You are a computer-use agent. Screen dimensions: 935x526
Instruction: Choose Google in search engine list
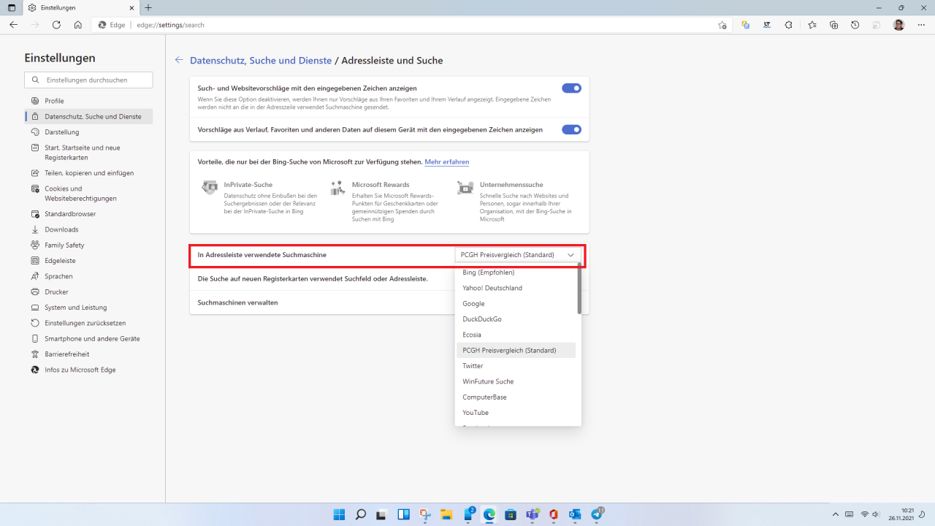(x=518, y=303)
